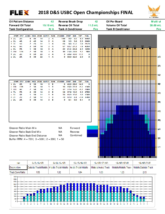Click the Tank A Conditioner label
This screenshot has width=165, height=214.
[70, 29]
